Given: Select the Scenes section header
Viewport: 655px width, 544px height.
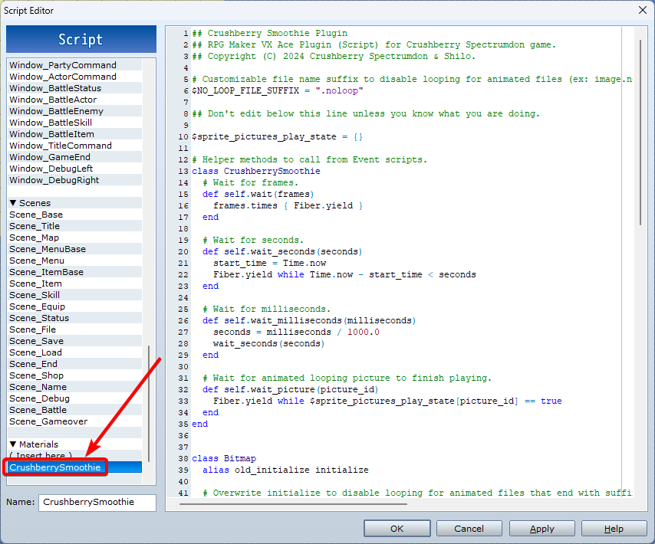Looking at the screenshot, I should point(75,203).
